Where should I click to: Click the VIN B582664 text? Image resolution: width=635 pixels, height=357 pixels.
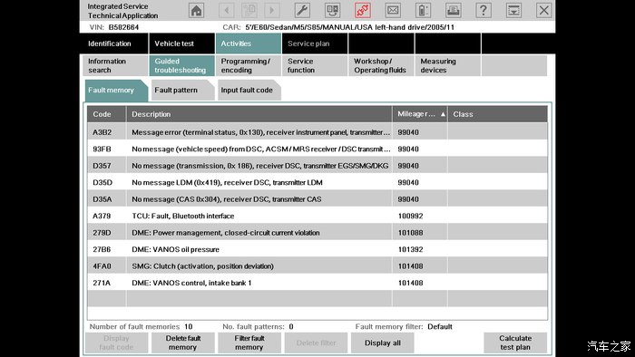click(123, 27)
